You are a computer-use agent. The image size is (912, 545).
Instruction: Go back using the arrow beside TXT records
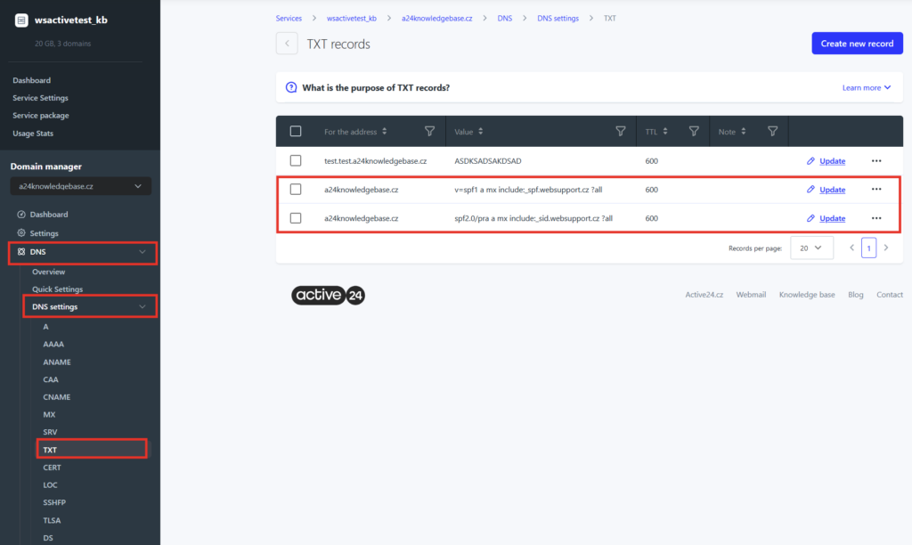click(287, 44)
